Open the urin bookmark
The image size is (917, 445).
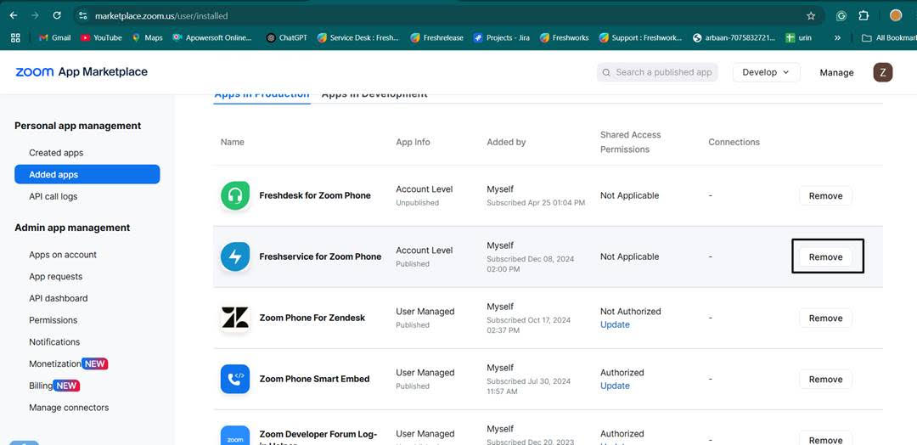pos(798,37)
